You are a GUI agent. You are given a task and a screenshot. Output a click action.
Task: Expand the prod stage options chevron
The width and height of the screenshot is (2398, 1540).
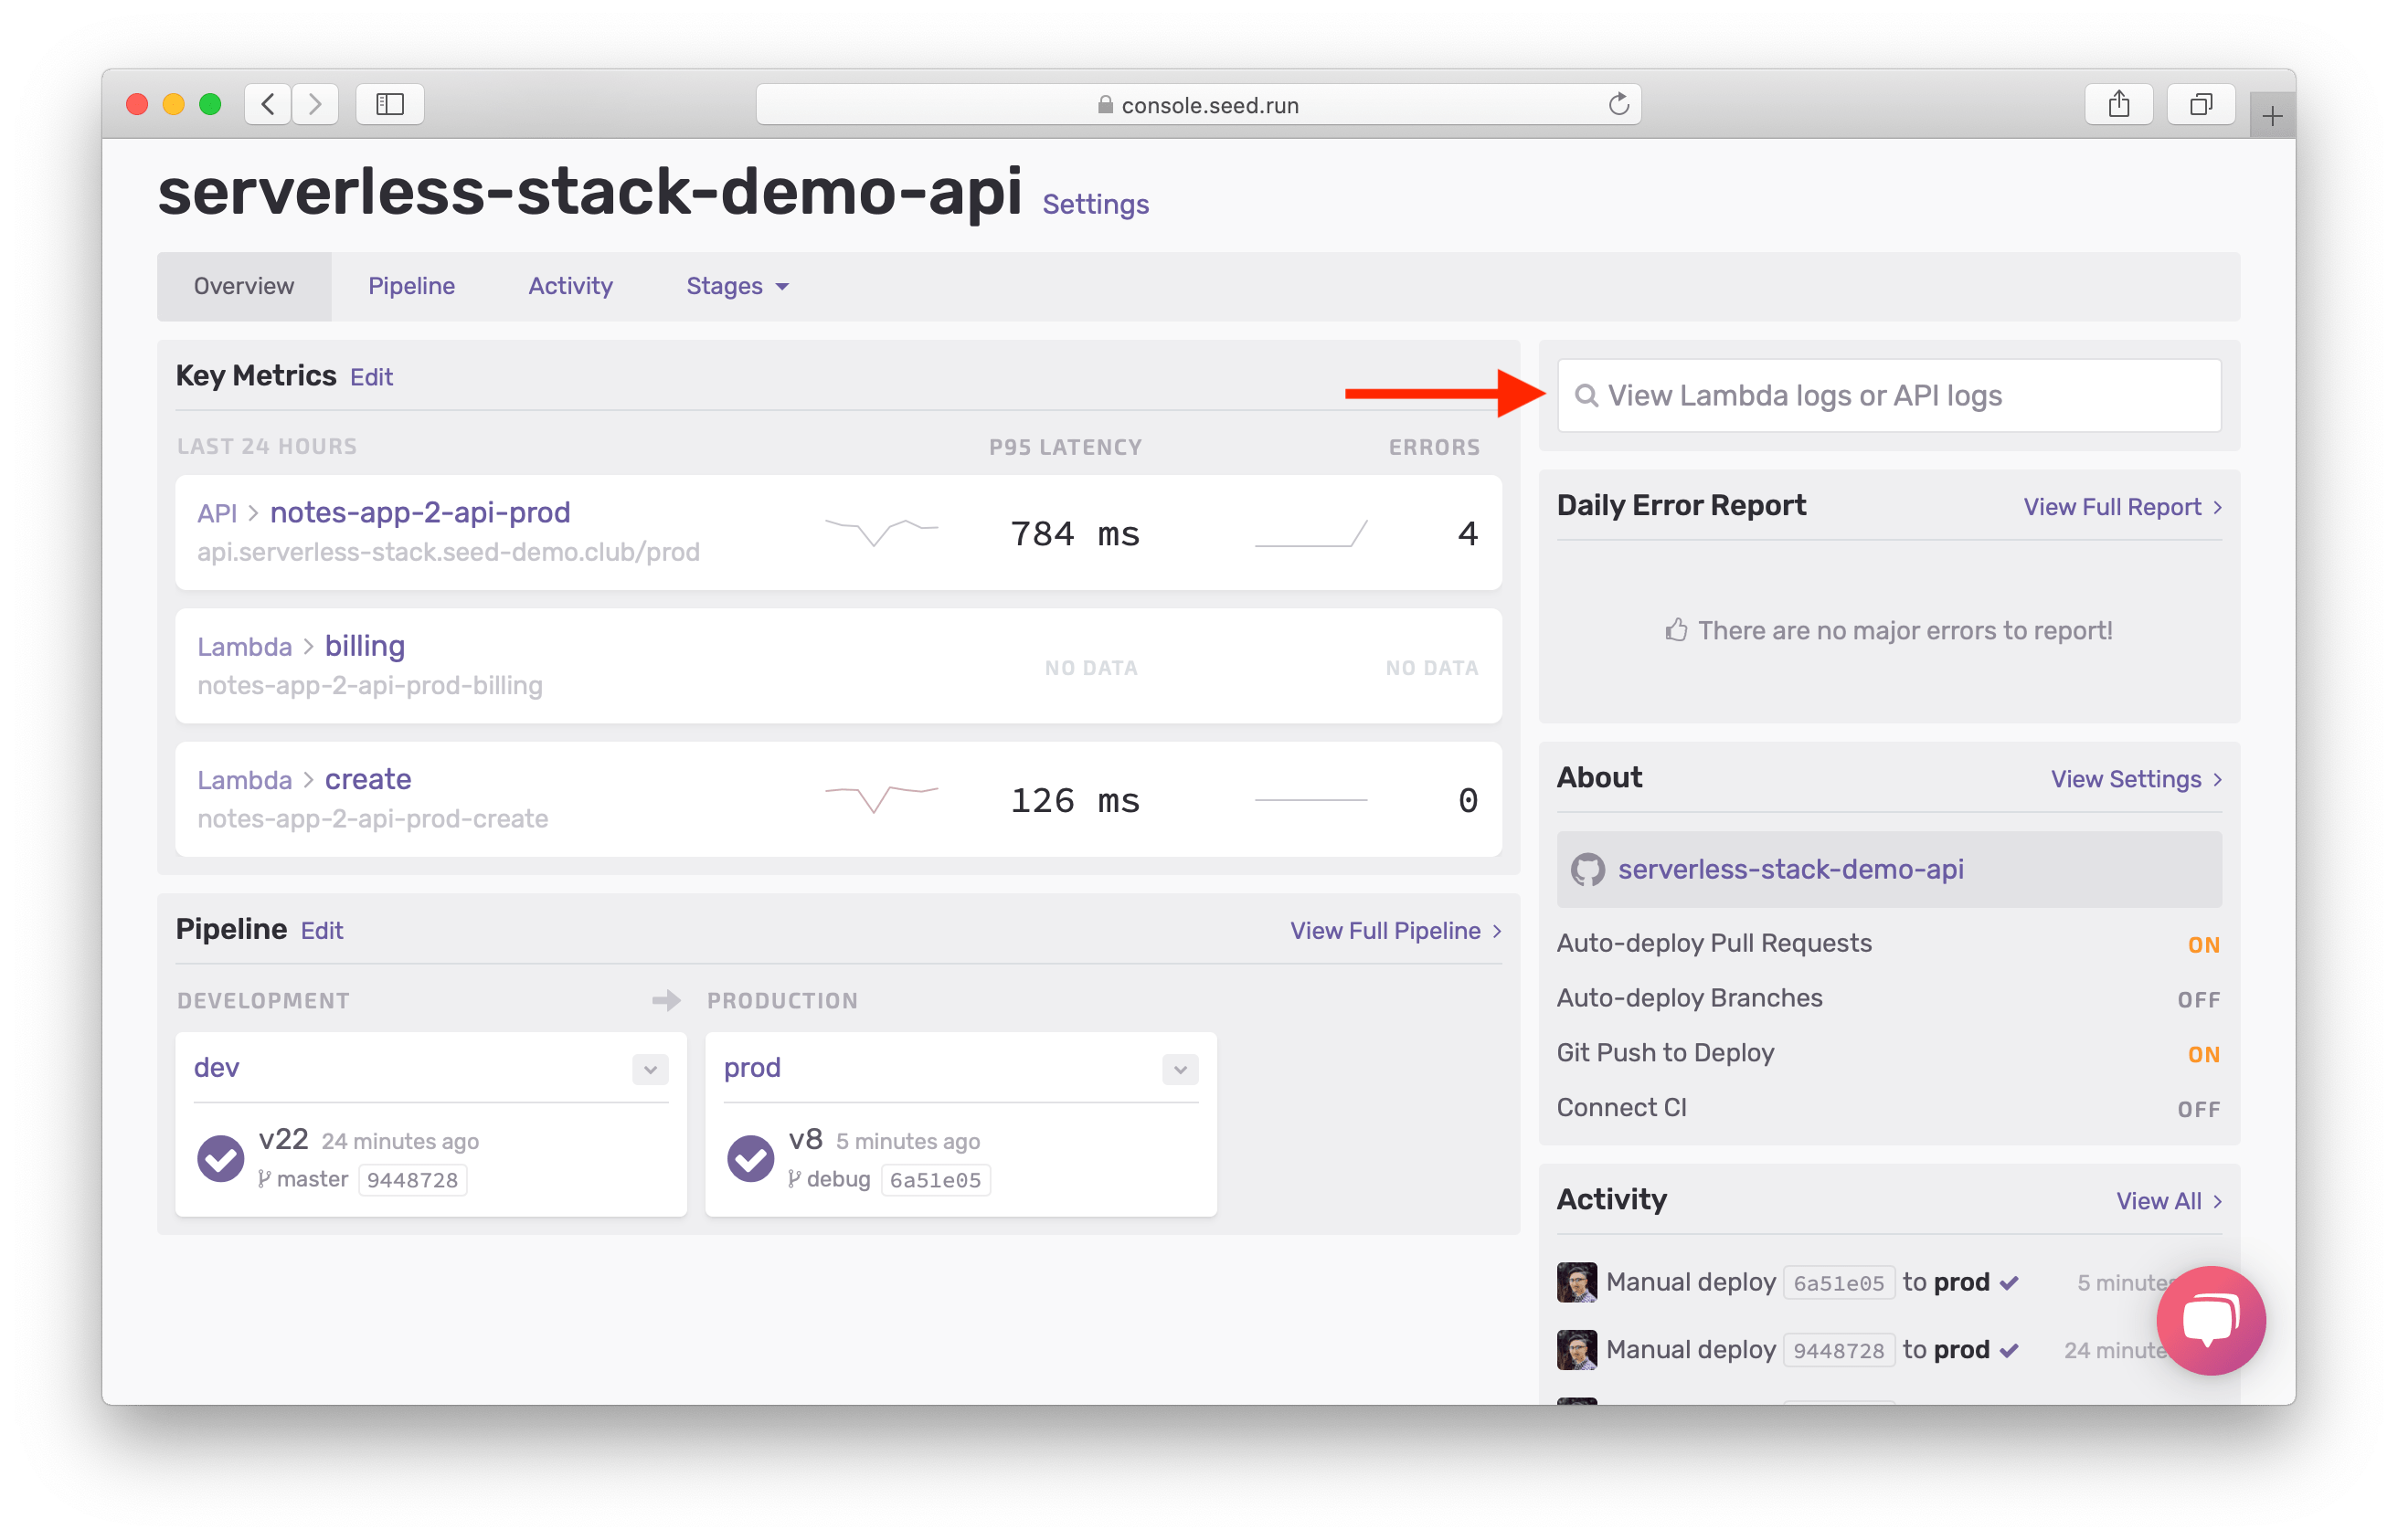tap(1180, 1069)
